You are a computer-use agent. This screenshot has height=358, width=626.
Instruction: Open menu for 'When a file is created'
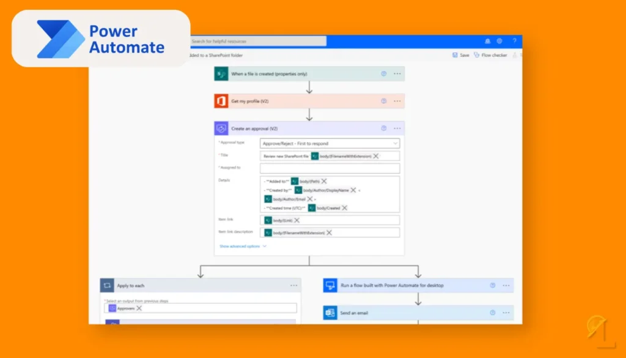pos(397,74)
